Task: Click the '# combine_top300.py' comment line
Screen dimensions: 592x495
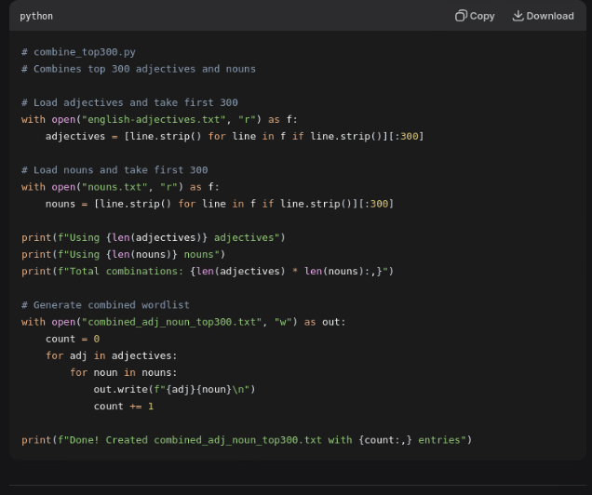Action: pyautogui.click(x=78, y=52)
